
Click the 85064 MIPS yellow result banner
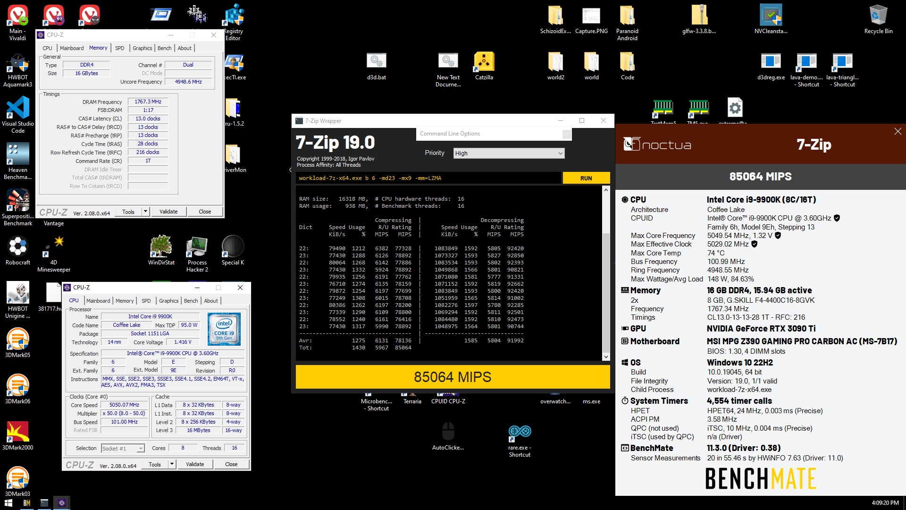coord(453,377)
